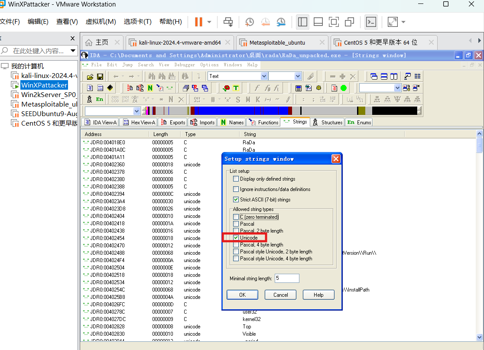Open the Text search type dropdown
This screenshot has width=484, height=350.
click(x=264, y=76)
